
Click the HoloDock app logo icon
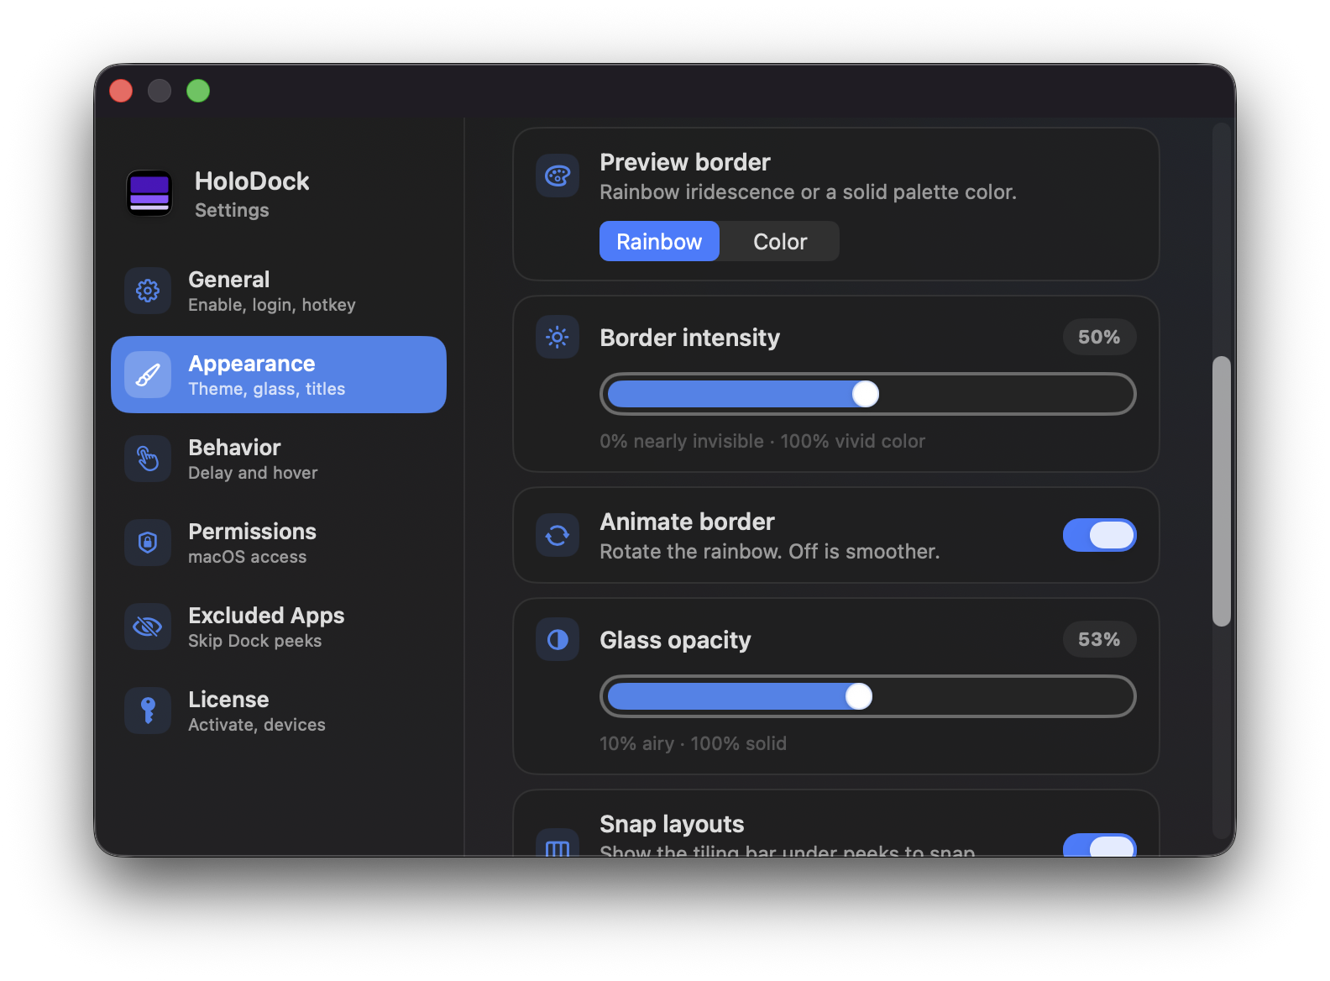[149, 193]
